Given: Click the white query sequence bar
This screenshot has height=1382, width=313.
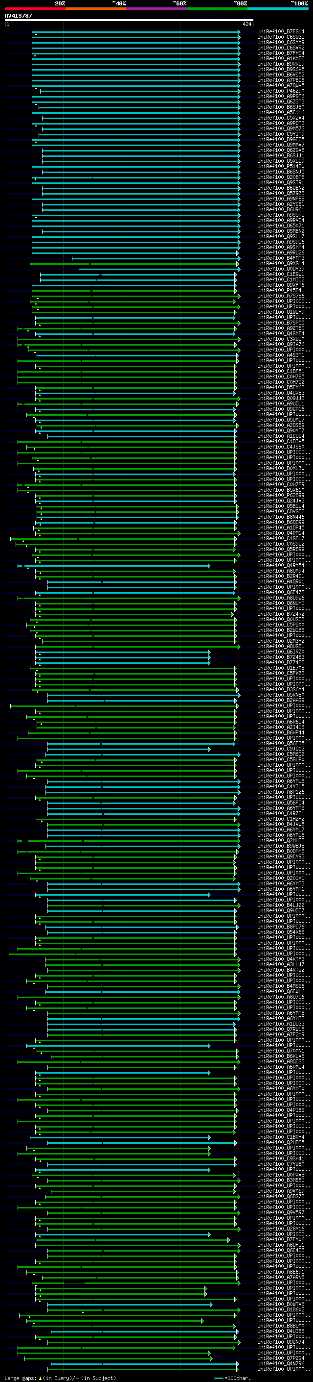Looking at the screenshot, I should (129, 20).
